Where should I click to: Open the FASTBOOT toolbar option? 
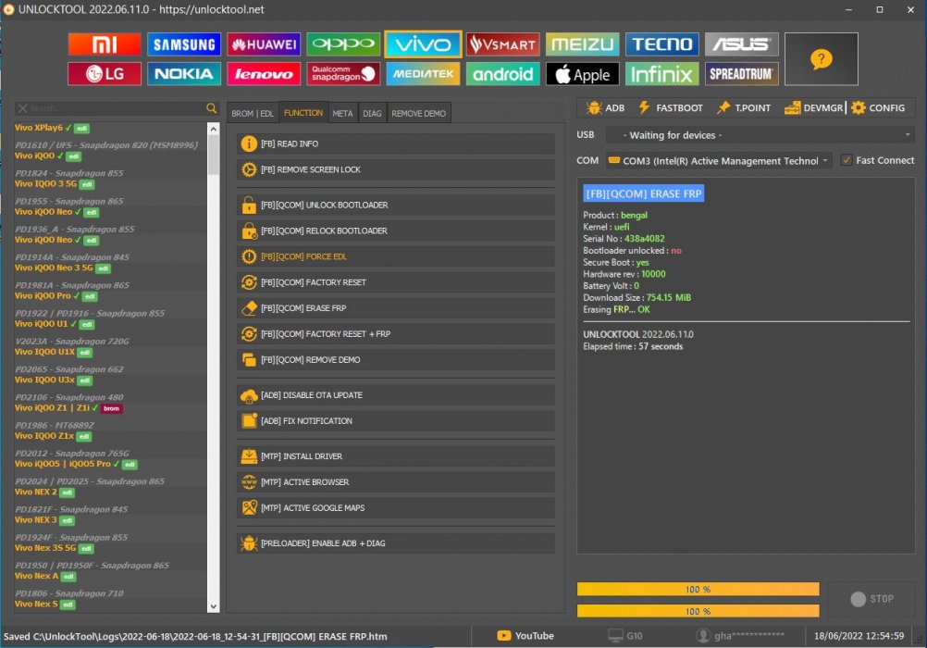pyautogui.click(x=671, y=107)
